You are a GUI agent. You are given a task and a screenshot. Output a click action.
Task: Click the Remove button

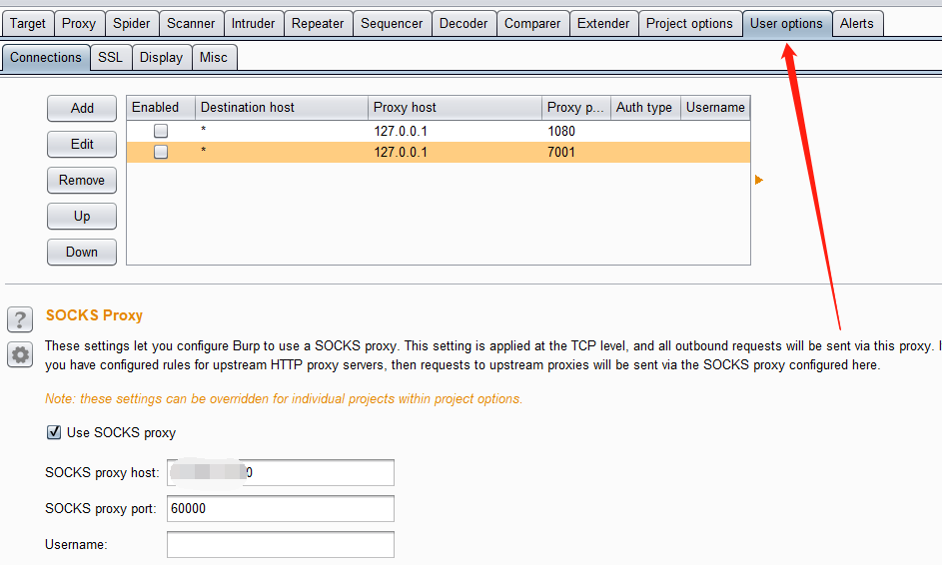point(82,180)
